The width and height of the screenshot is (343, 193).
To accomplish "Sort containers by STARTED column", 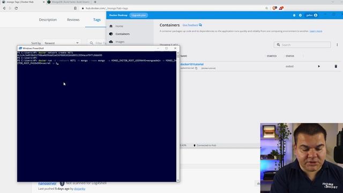I will coord(272,56).
